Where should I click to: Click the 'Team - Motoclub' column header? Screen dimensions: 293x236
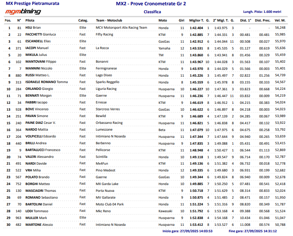click(109, 20)
